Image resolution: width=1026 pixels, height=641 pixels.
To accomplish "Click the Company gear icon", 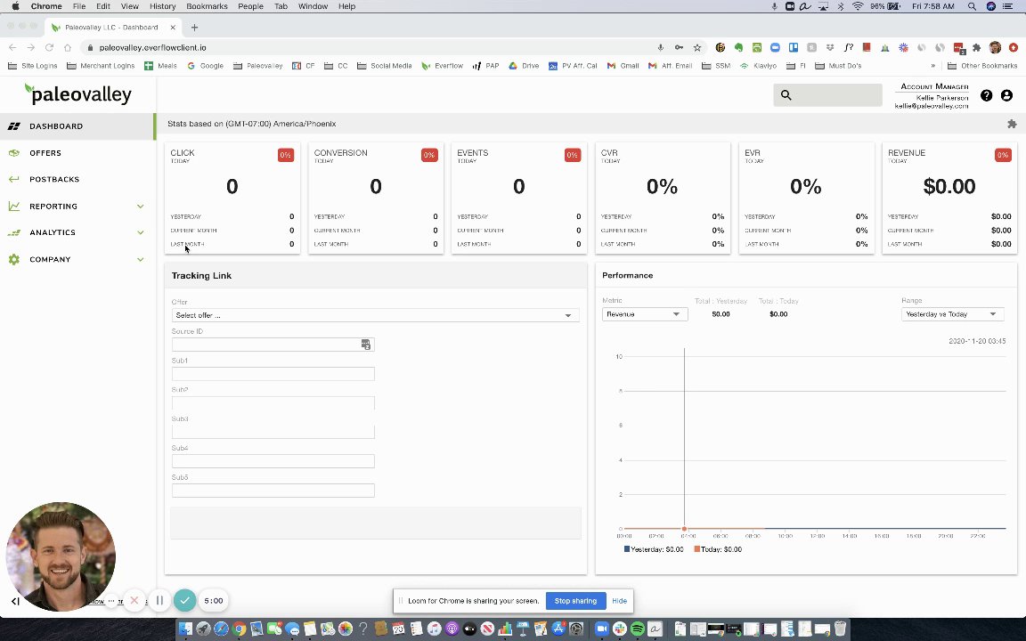I will point(13,260).
